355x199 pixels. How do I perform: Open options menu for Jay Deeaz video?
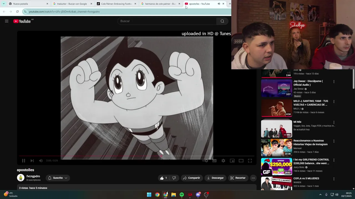(x=334, y=82)
